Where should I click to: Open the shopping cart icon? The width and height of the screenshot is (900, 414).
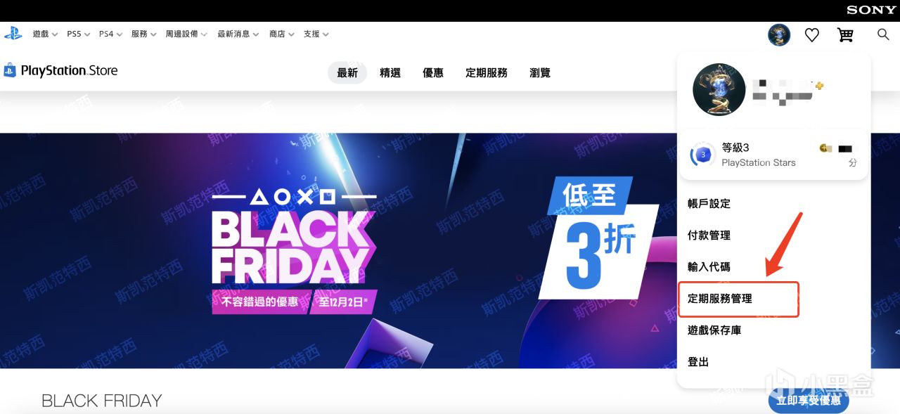tap(845, 34)
